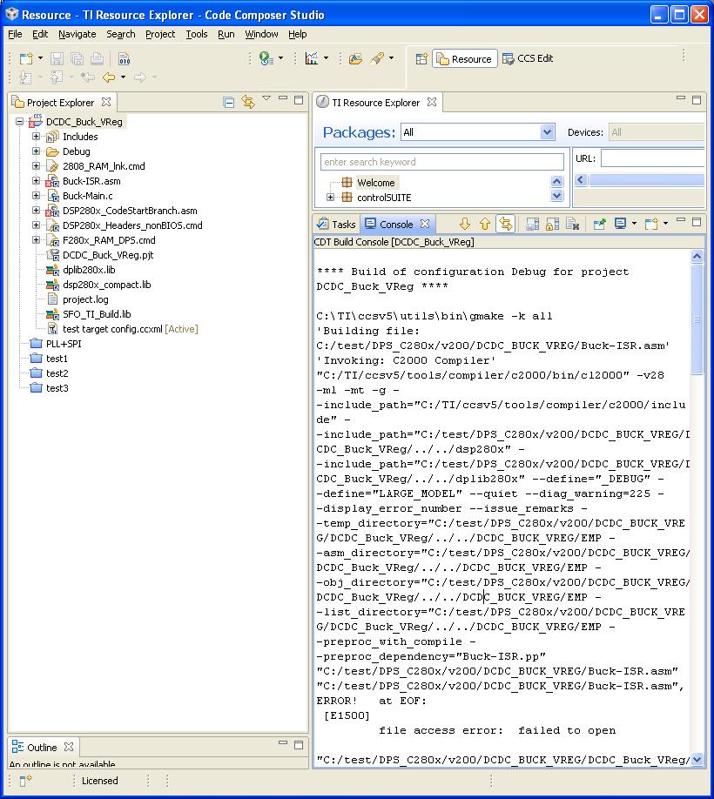Image resolution: width=714 pixels, height=799 pixels.
Task: Click the Open Console icon
Action: (651, 224)
